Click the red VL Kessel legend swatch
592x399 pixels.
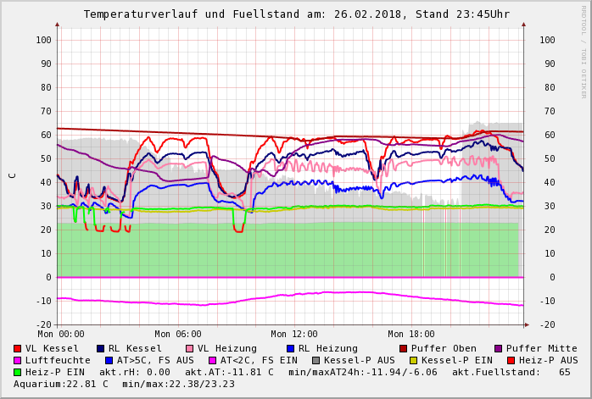[x=18, y=348]
